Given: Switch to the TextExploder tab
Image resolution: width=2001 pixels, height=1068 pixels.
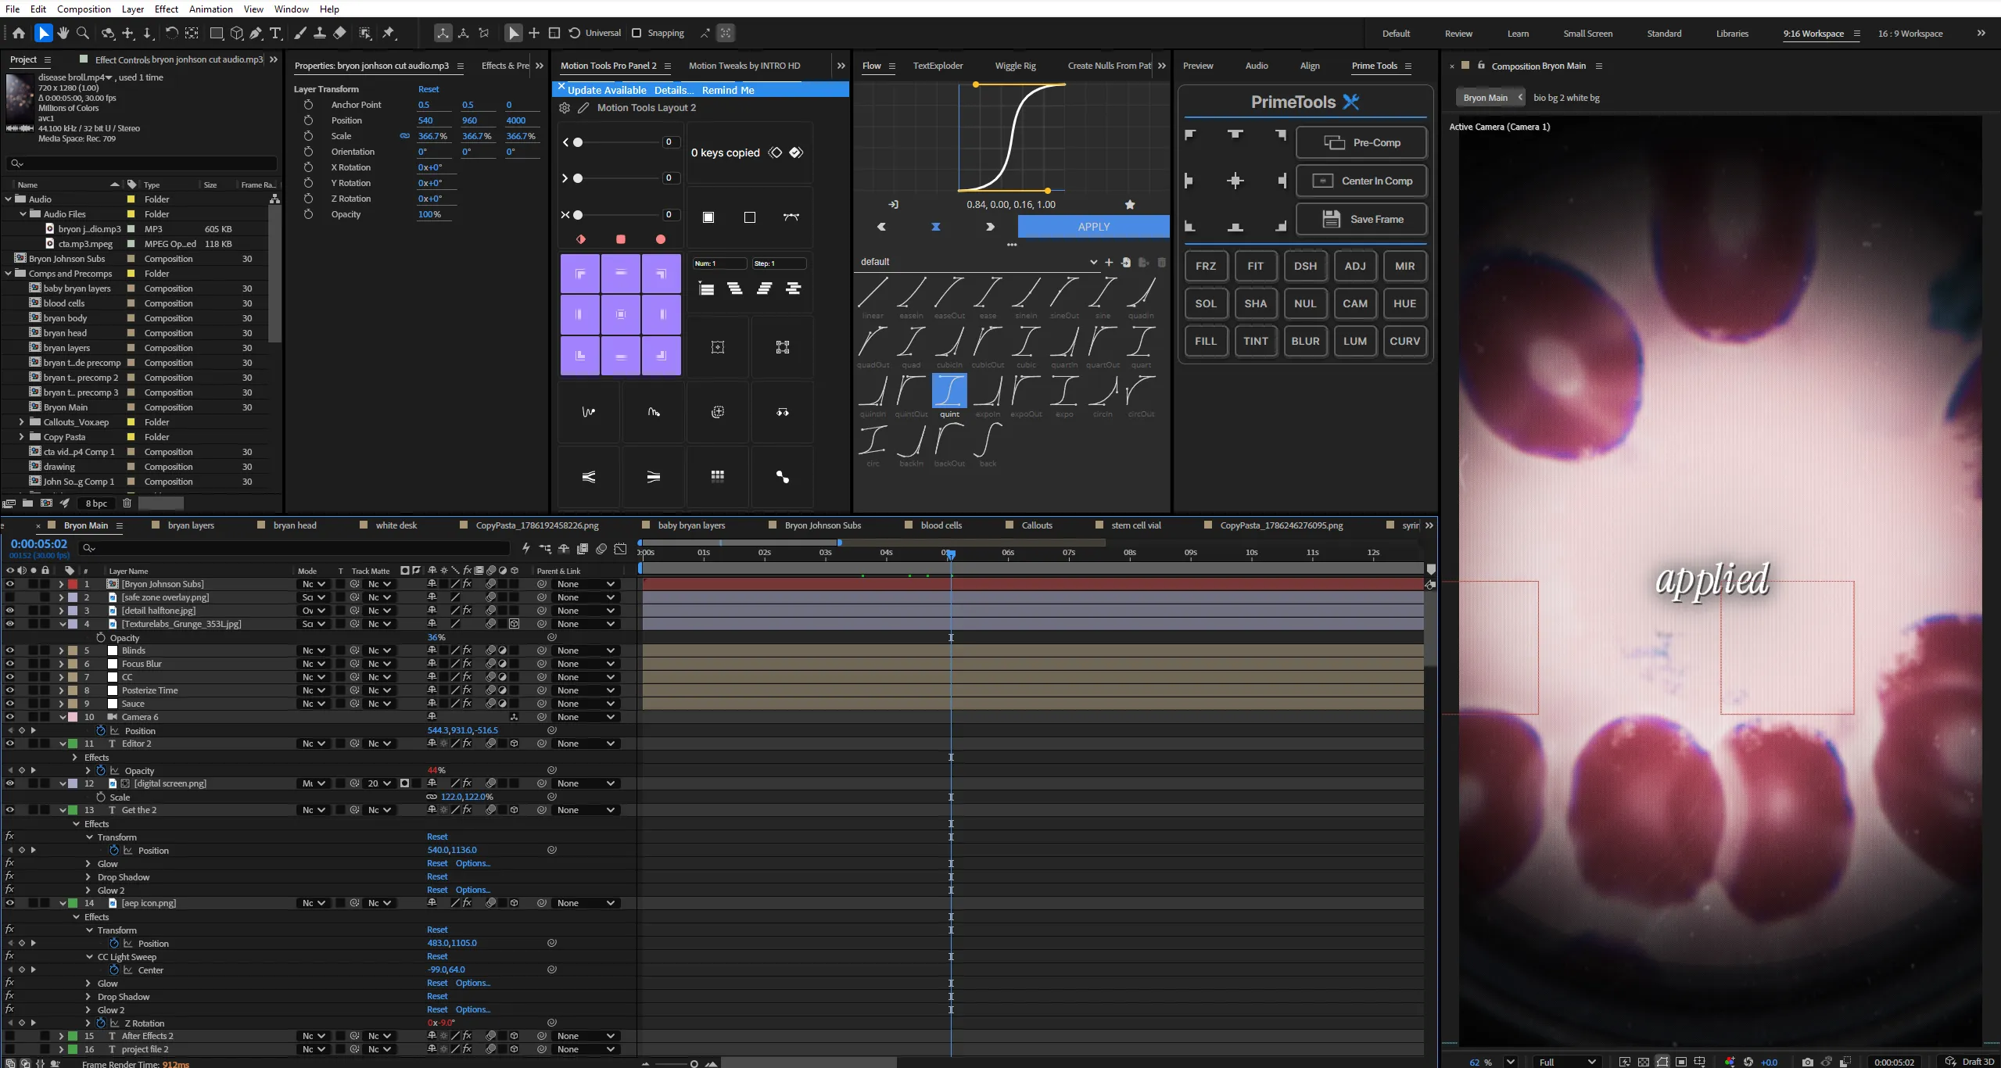Looking at the screenshot, I should tap(938, 66).
